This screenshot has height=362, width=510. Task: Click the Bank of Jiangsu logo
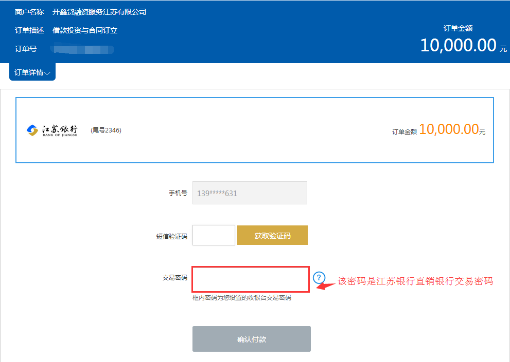pos(52,131)
